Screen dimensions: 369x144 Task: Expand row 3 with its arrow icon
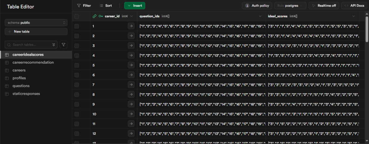131,46
